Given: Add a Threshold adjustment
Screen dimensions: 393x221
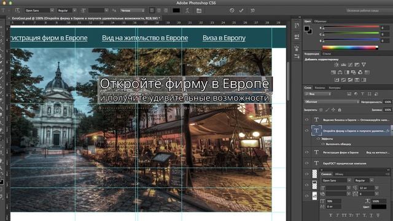Looking at the screenshot, I should (x=350, y=80).
